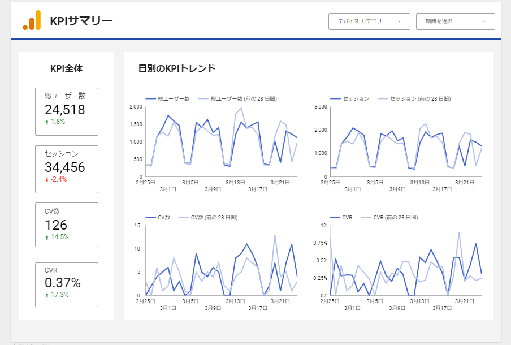Click the KPIサマリー page title
511x345 pixels.
pos(81,21)
